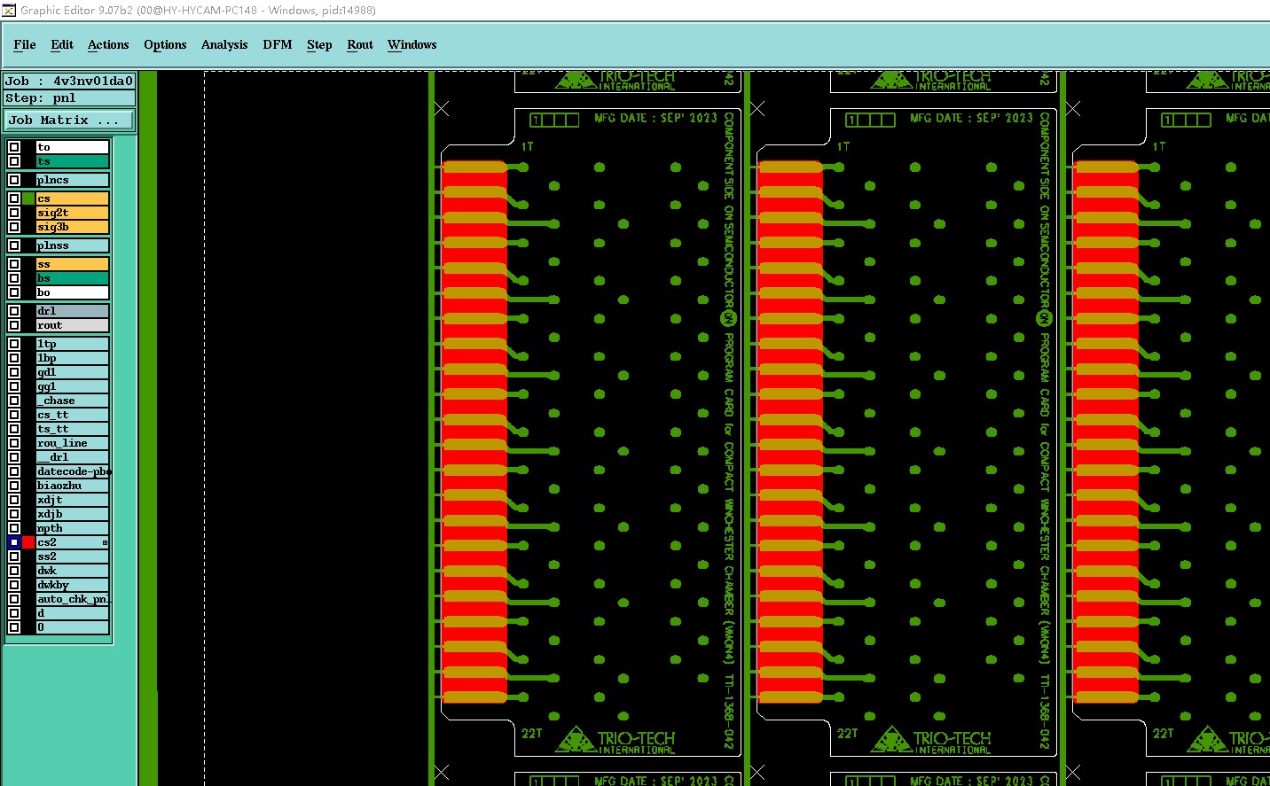Select the 'datecode-pb' layer name
Viewport: 1270px width, 786px height.
[73, 471]
